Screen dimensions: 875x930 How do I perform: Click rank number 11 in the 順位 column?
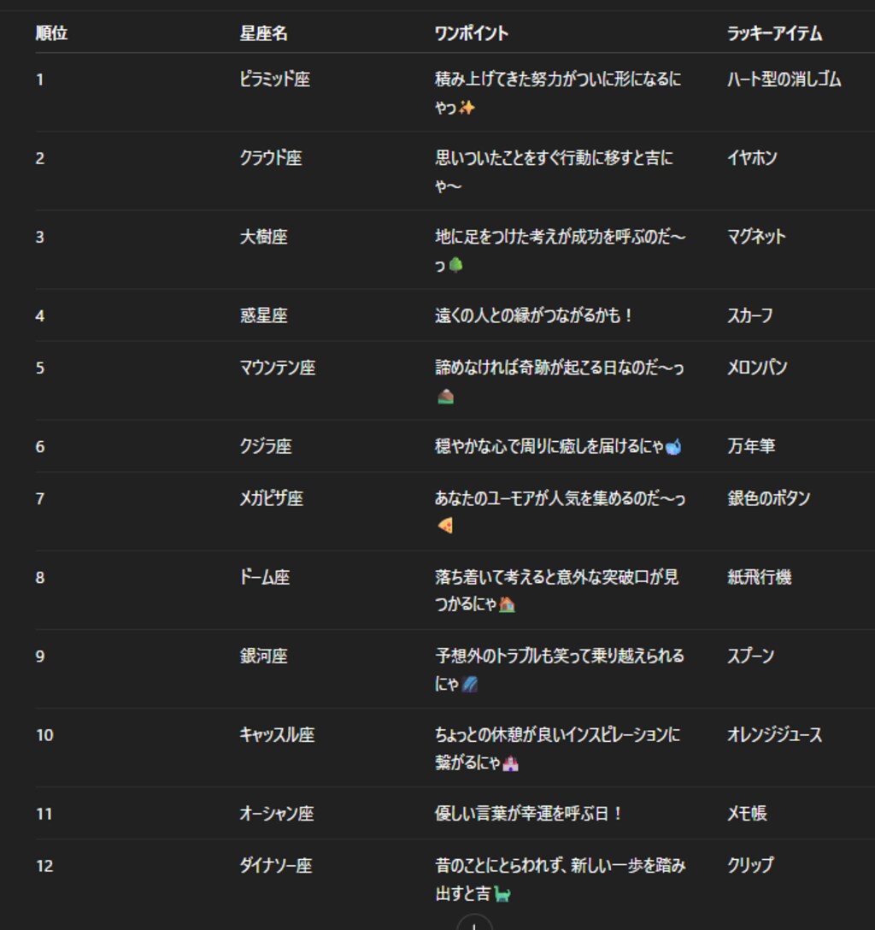click(44, 814)
